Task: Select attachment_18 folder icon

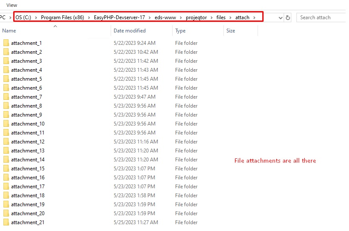Action: 6,196
